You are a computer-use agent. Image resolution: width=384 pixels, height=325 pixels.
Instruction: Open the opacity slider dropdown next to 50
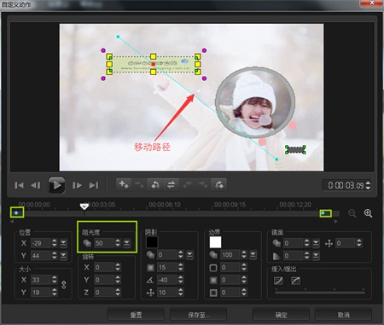126,243
